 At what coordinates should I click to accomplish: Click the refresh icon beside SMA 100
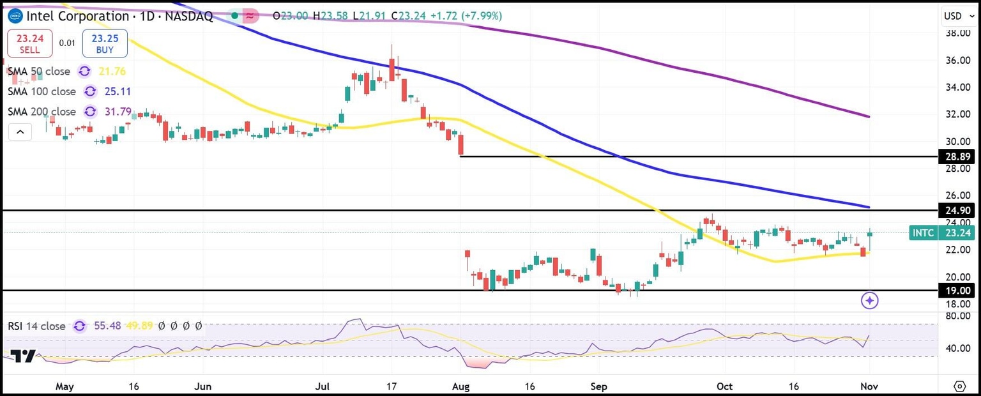coord(89,91)
